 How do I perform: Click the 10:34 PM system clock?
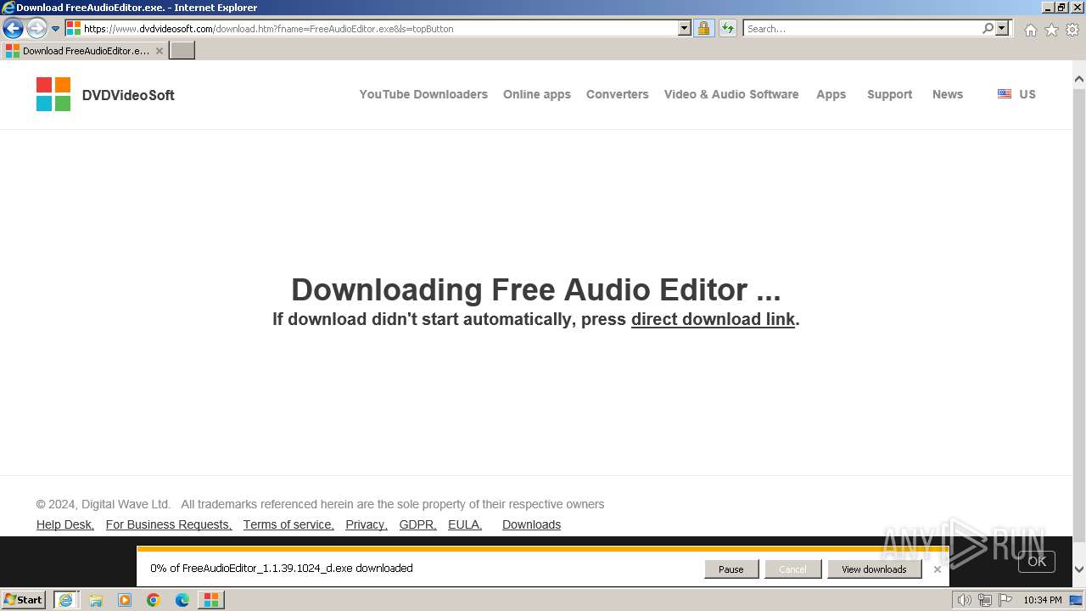1043,600
